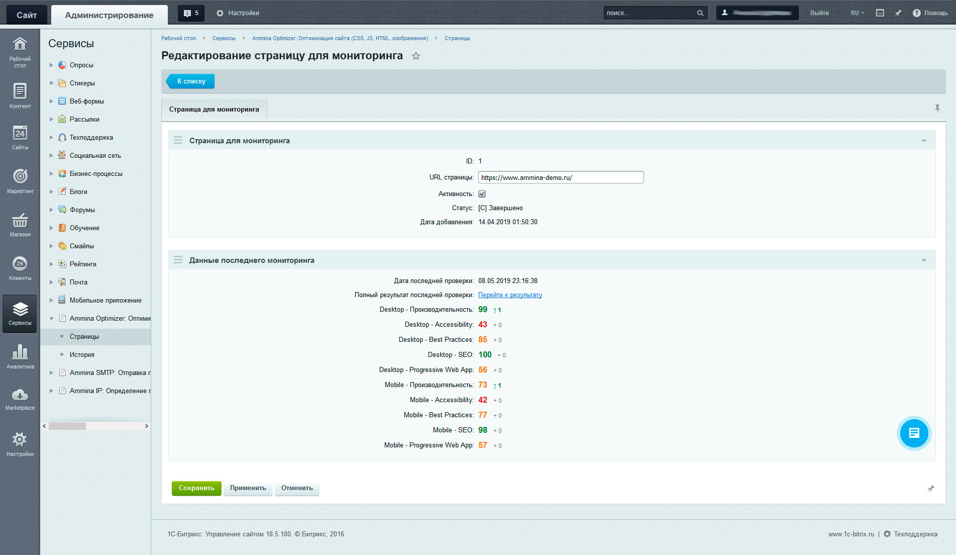Click drag handle of Страница для мониторинга section

click(x=178, y=140)
